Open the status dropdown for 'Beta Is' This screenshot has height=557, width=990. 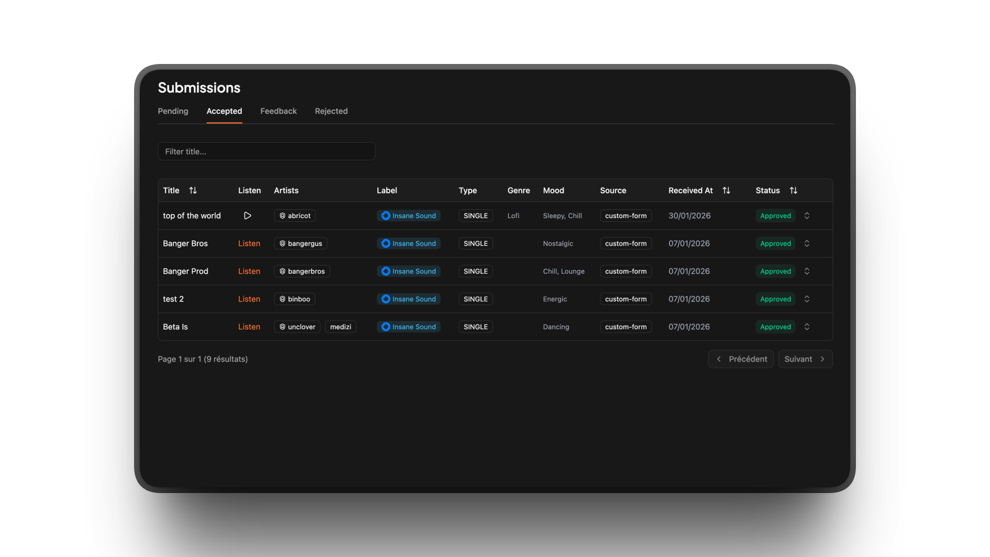(806, 326)
